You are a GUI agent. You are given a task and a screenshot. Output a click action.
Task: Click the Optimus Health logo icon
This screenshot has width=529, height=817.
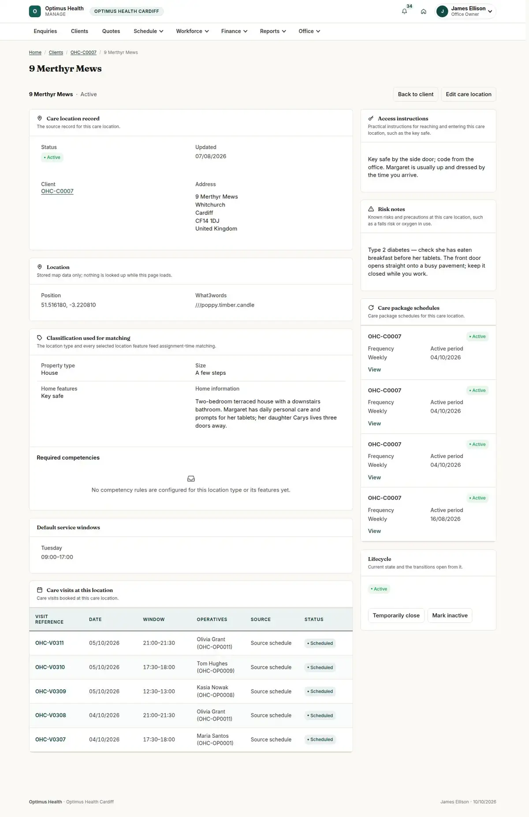[x=35, y=11]
